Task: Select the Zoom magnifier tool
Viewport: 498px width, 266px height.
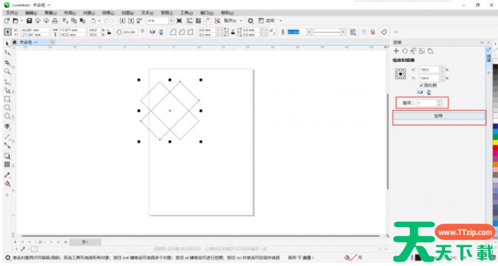Action: point(7,71)
